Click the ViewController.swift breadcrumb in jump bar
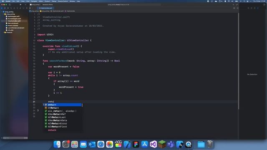 [x=57, y=11]
